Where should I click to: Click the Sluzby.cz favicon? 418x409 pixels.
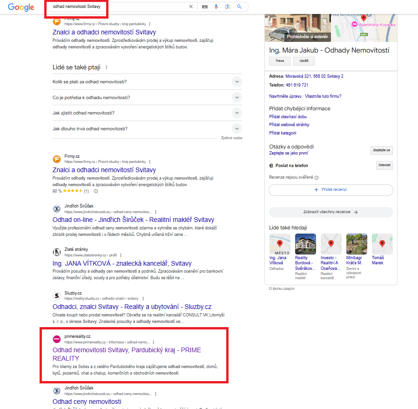pos(57,296)
